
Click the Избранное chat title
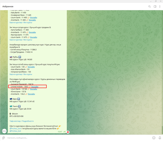8,7
